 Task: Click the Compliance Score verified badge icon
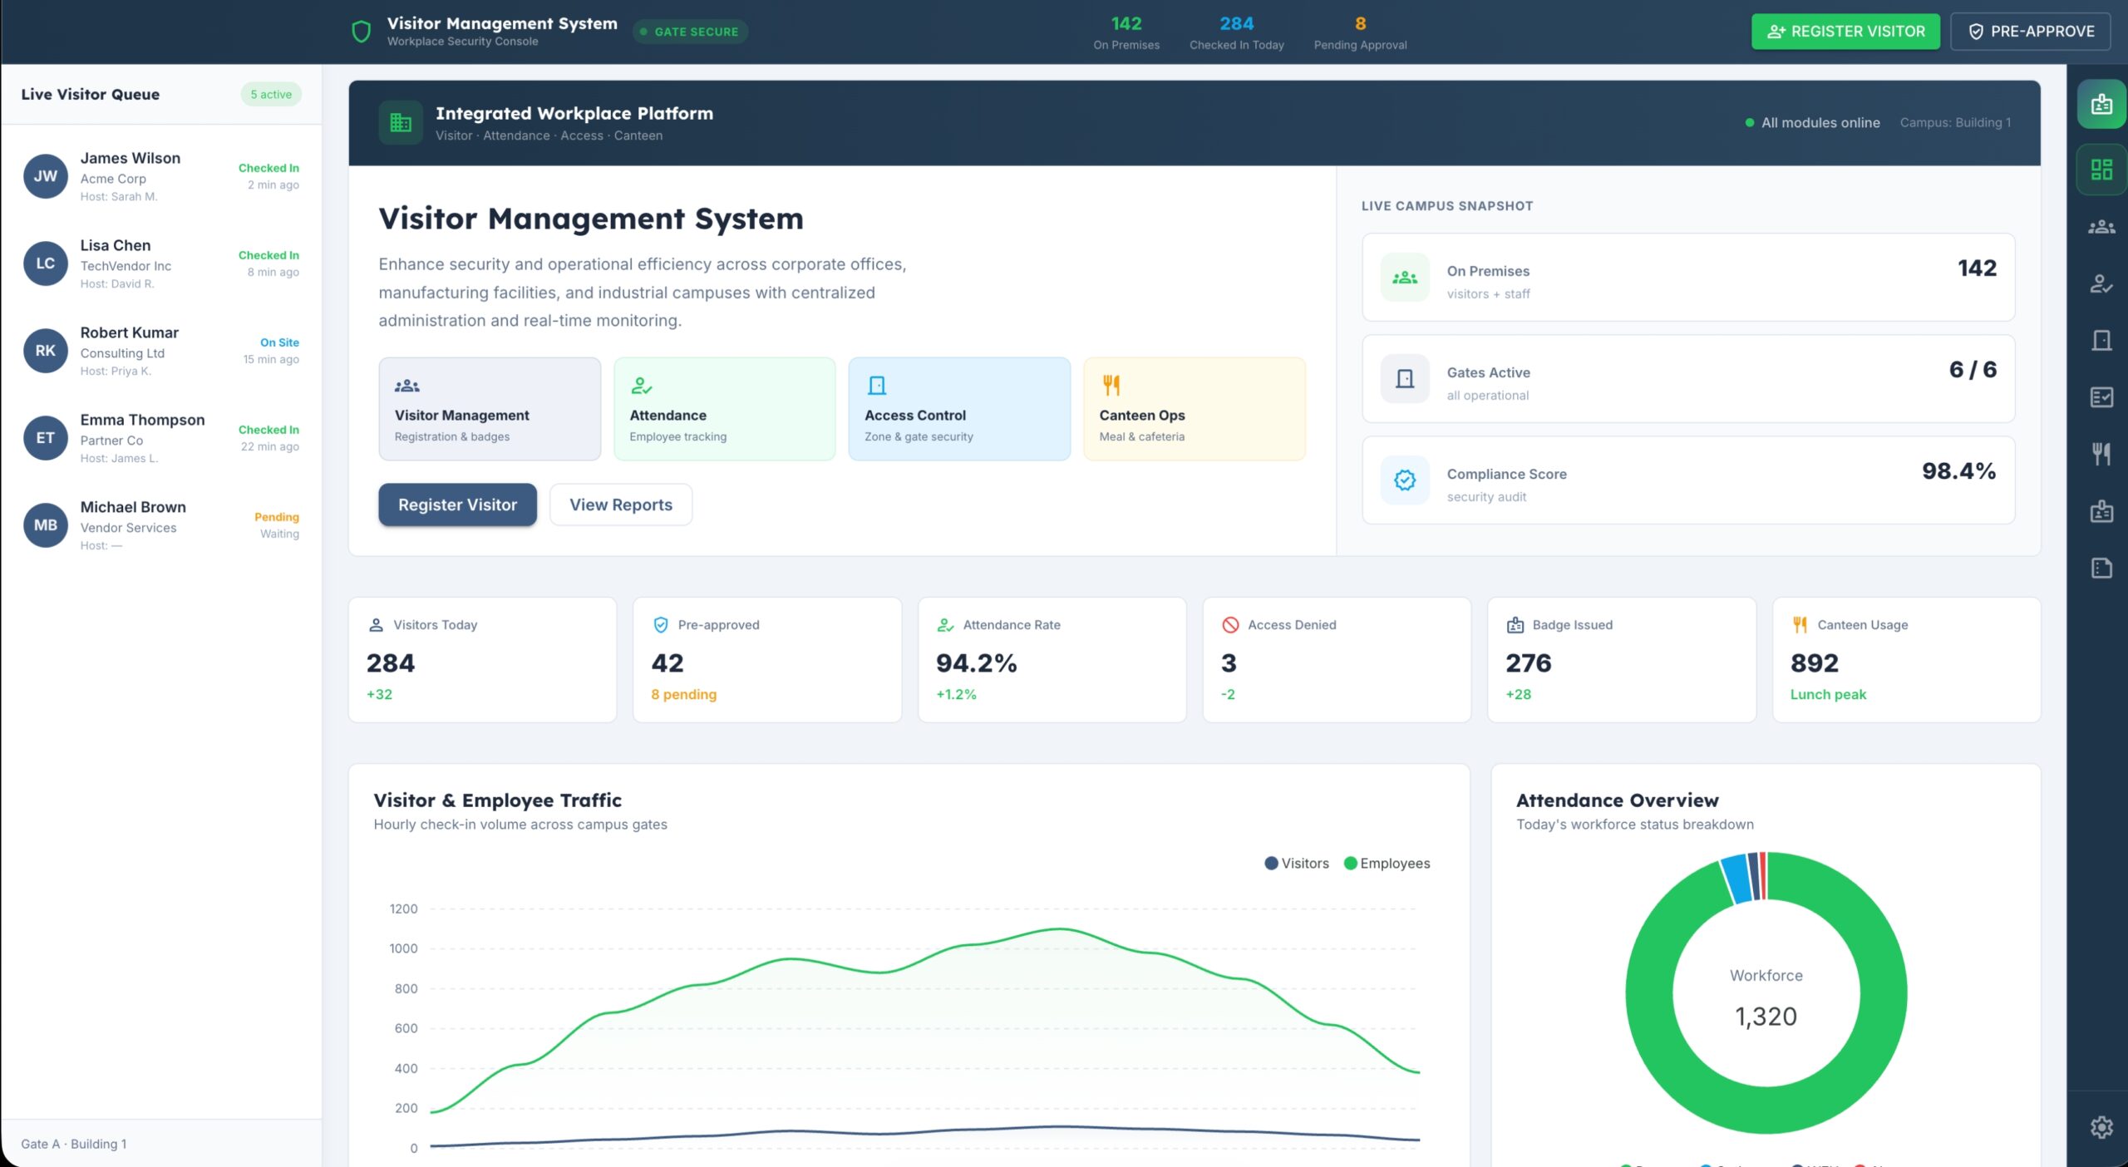1405,480
